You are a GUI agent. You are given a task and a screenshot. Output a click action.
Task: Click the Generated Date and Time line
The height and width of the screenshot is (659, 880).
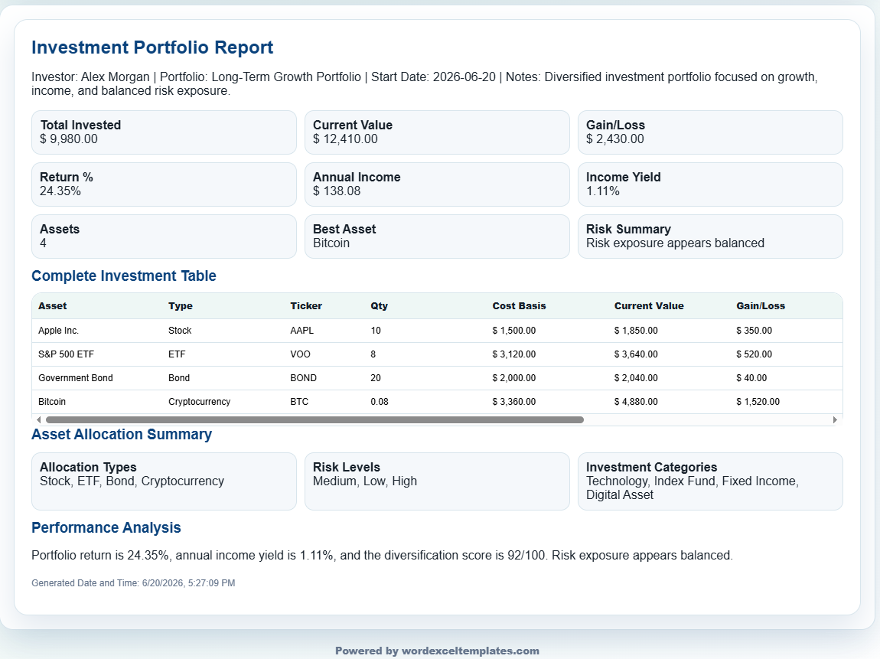pyautogui.click(x=133, y=583)
